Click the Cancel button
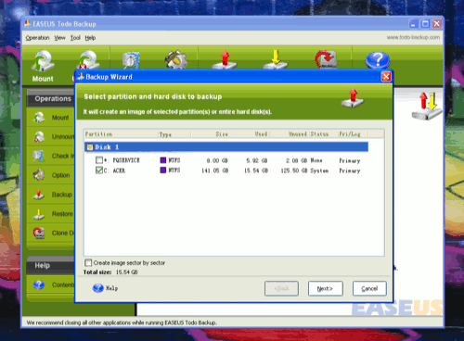This screenshot has height=341, width=464. click(x=369, y=288)
